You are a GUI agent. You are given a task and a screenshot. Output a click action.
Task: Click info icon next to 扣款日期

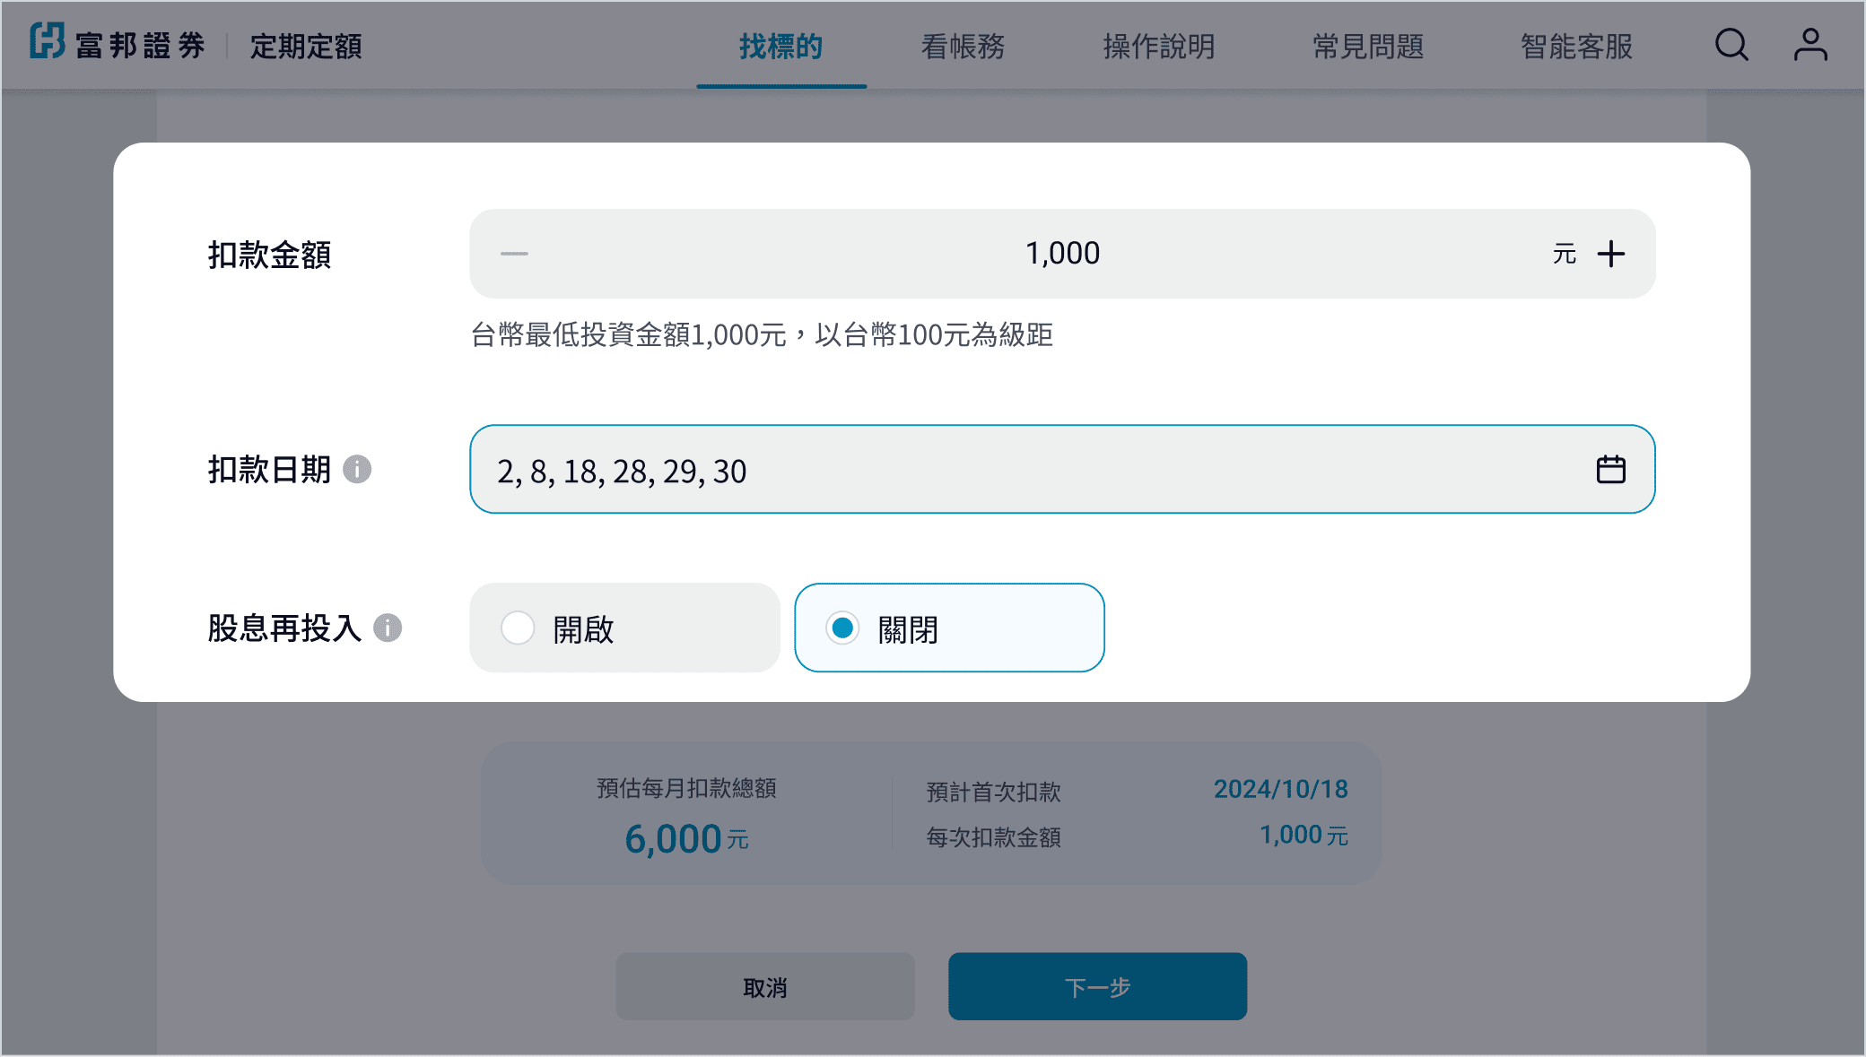coord(357,469)
